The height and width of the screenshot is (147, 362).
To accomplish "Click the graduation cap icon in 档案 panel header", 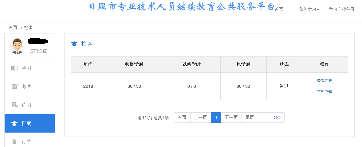I will [74, 44].
